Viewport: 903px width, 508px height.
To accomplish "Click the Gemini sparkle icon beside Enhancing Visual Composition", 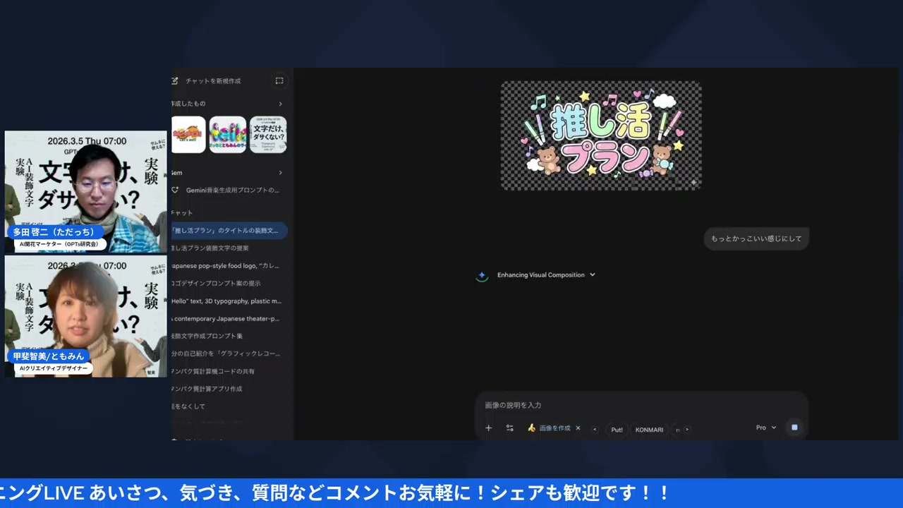I will (482, 275).
